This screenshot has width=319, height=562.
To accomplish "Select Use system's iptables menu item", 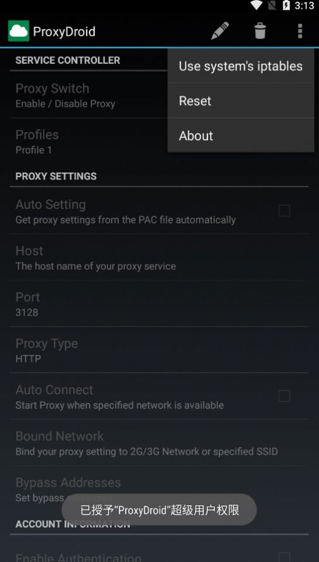I will [241, 66].
